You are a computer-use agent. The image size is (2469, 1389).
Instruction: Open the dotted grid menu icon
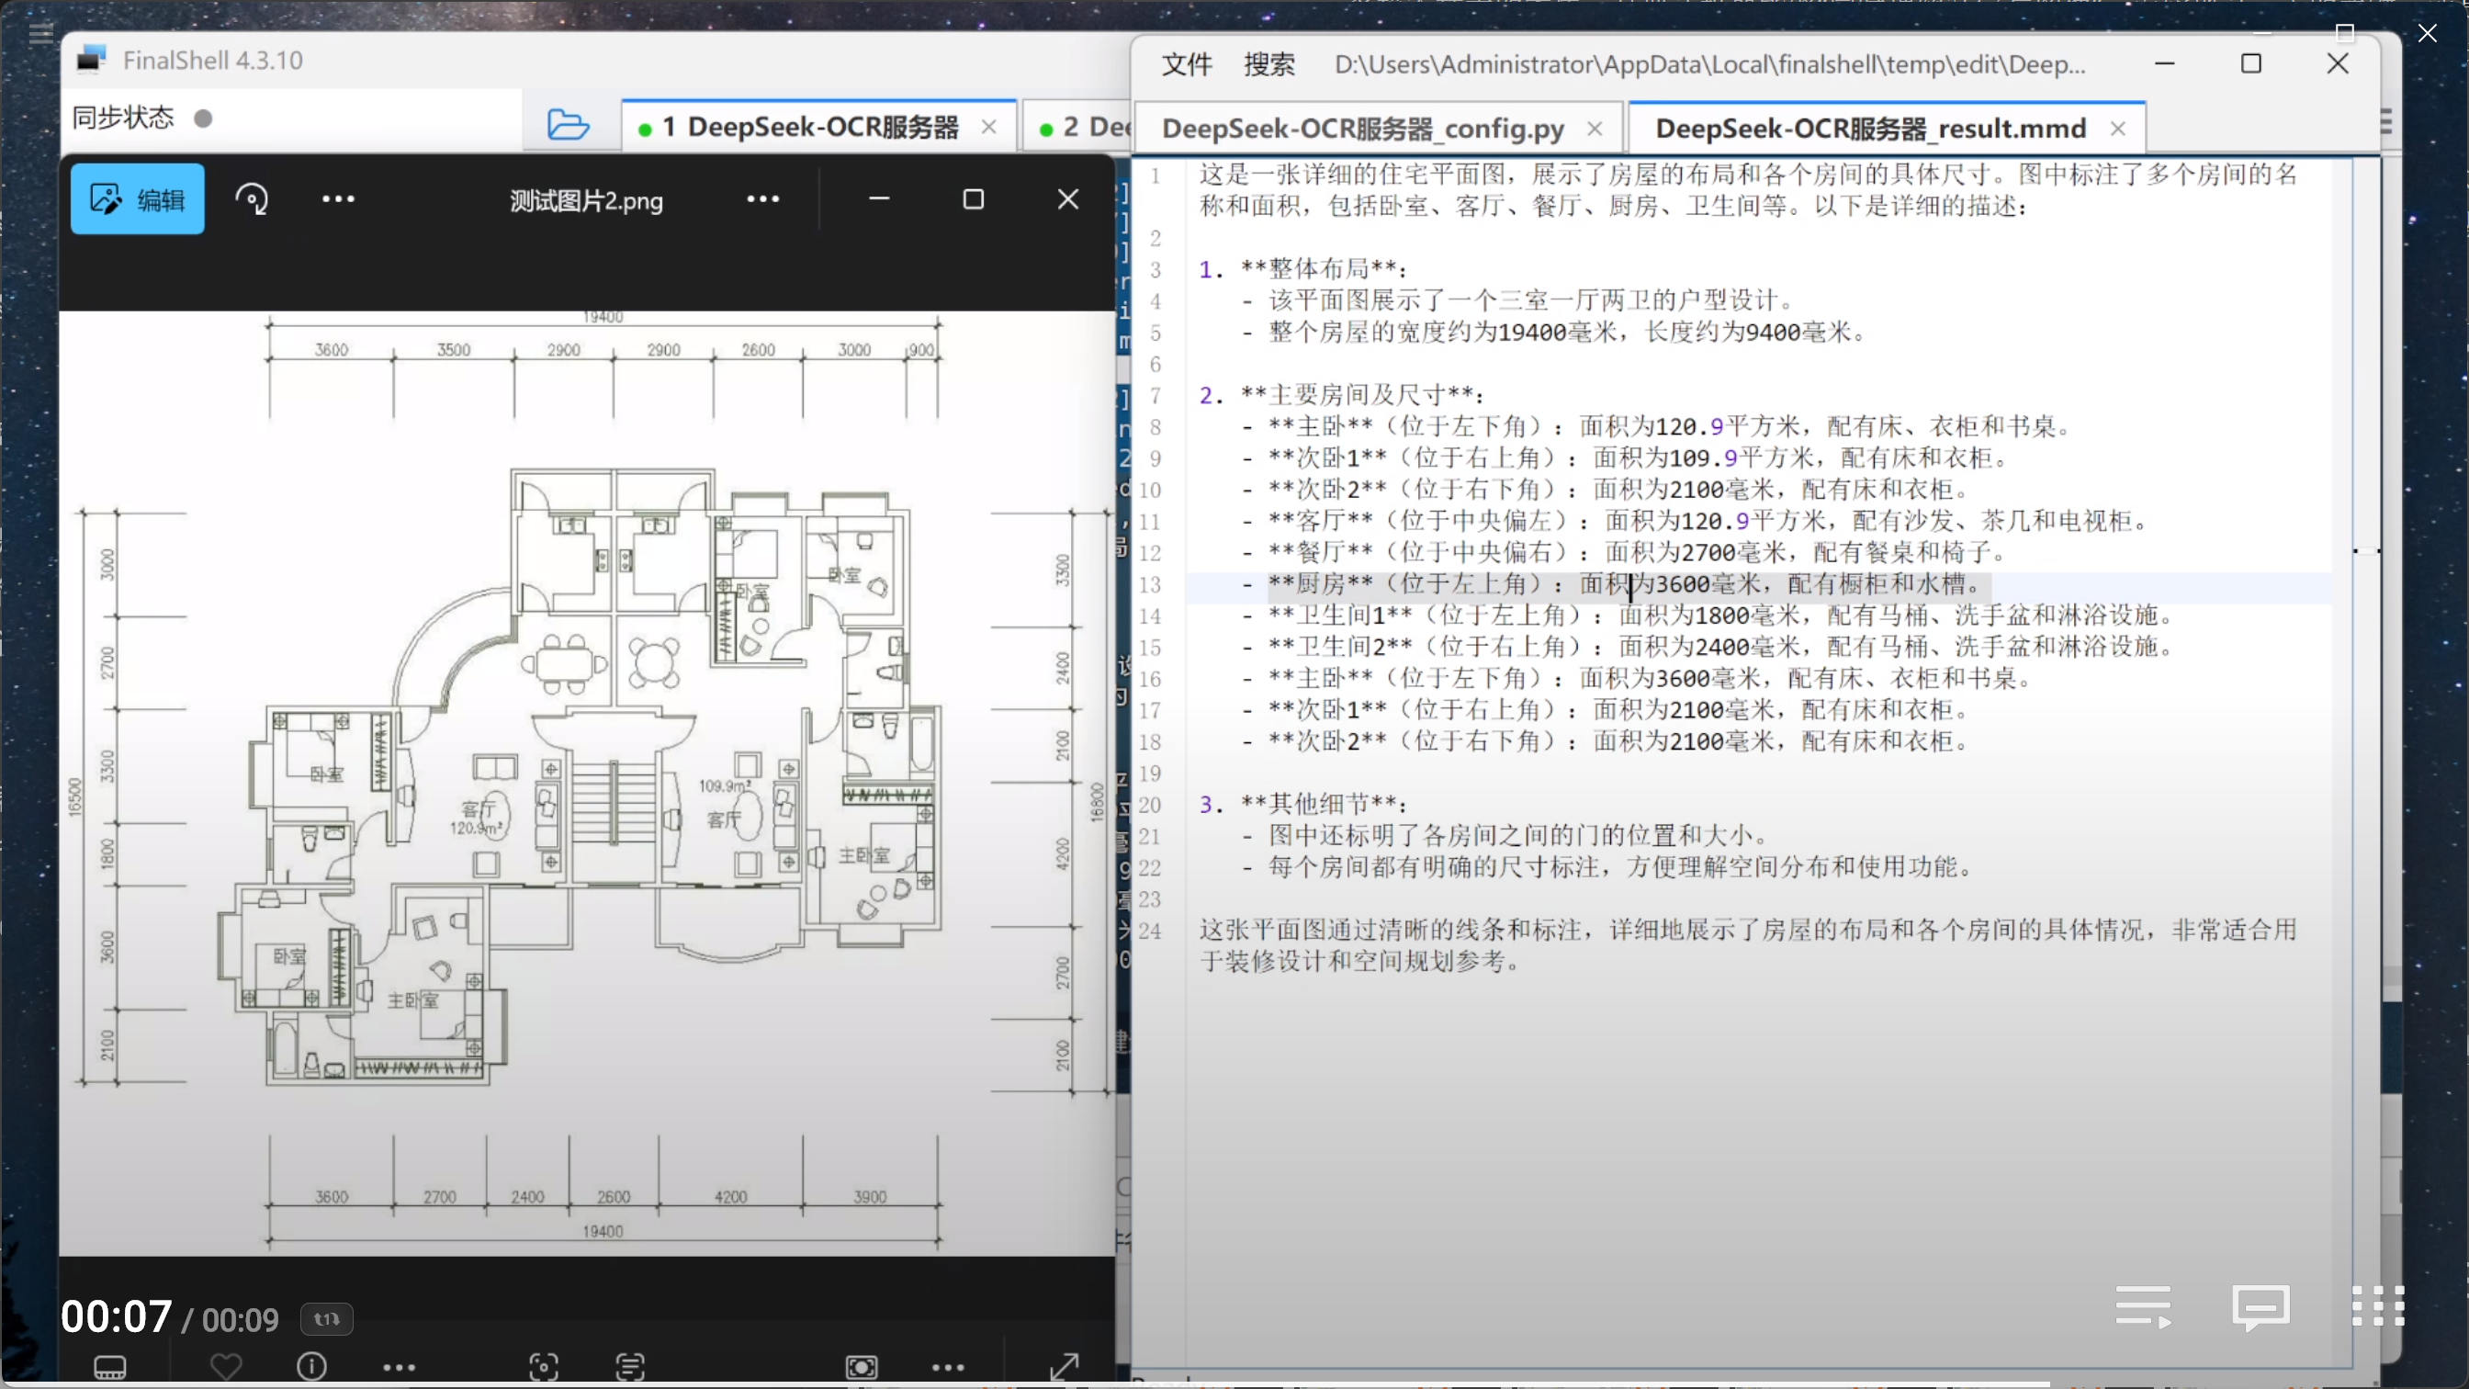2377,1306
